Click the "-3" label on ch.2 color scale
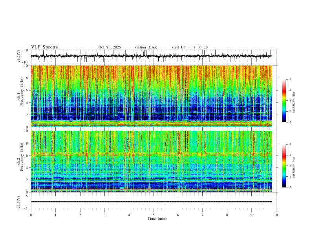 (289, 145)
